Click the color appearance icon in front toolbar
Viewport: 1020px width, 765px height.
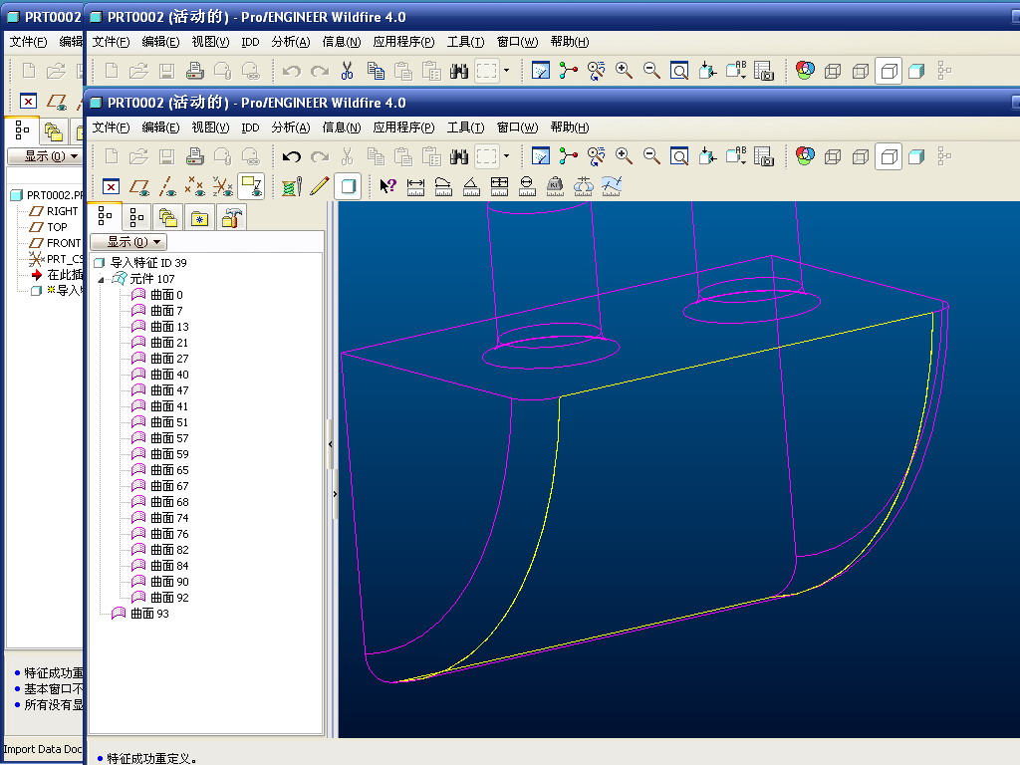tap(805, 155)
